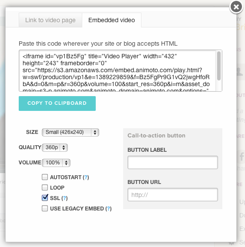Switch to the Link to video page tab

point(50,20)
